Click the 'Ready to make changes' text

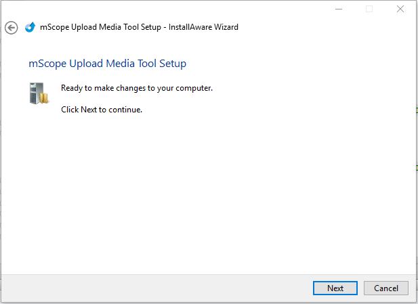137,88
